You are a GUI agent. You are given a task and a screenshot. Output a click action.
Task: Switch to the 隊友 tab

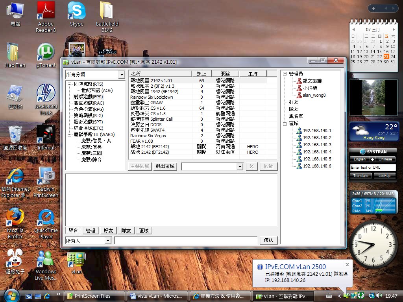point(126,230)
